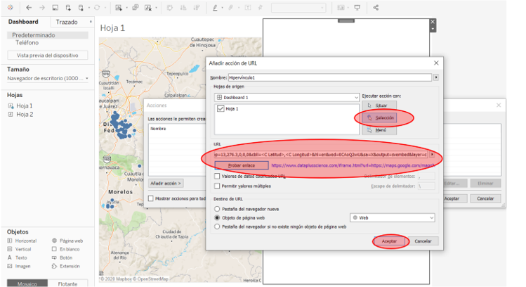Viewport: 526px width, 287px height.
Task: Open the Web target object dropdown
Action: pyautogui.click(x=393, y=218)
